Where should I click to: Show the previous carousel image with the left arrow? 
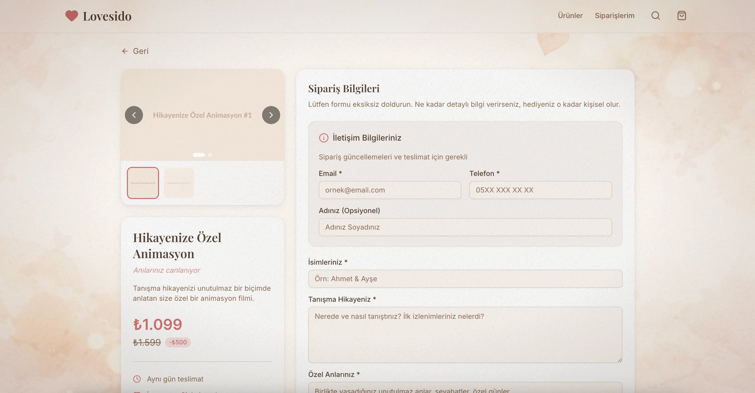pos(134,115)
